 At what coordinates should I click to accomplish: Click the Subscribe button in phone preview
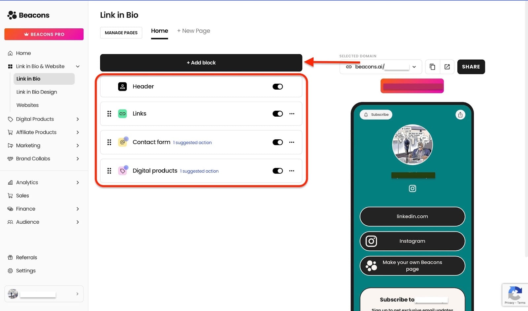376,115
